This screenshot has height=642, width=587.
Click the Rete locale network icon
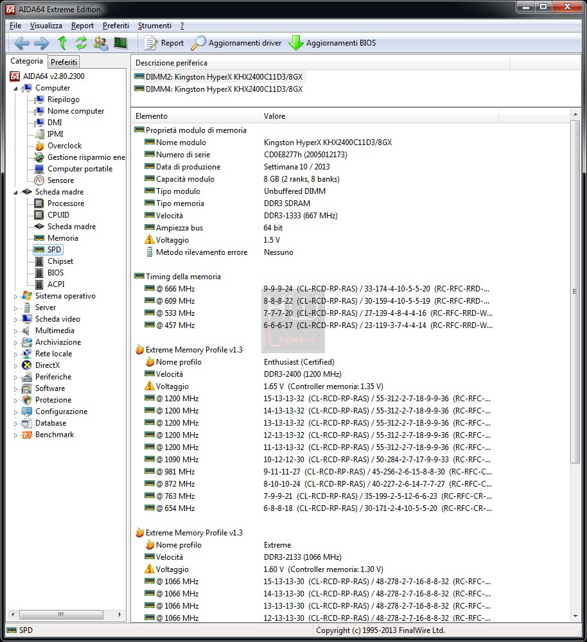pyautogui.click(x=27, y=354)
